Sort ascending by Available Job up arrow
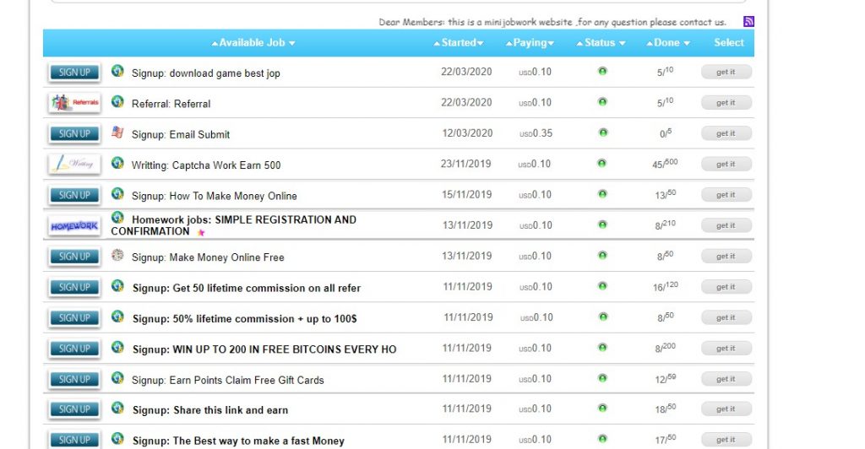Screen dimensions: 865x449 (215, 43)
